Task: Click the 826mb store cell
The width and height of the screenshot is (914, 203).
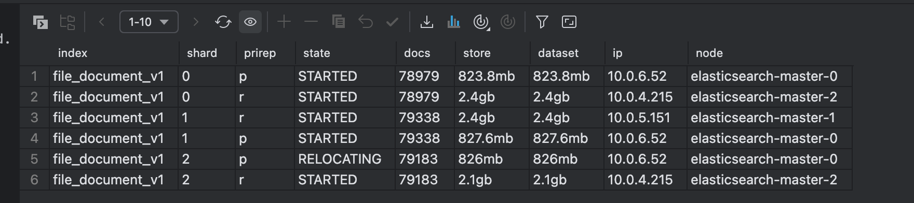Action: 492,159
